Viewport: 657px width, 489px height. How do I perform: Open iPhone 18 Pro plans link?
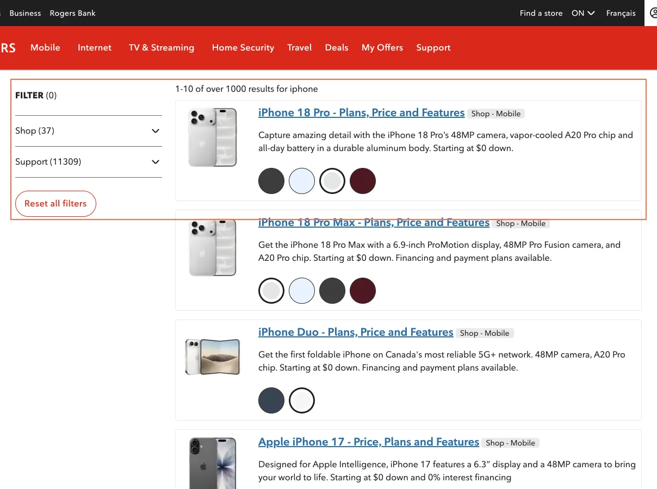(x=362, y=113)
